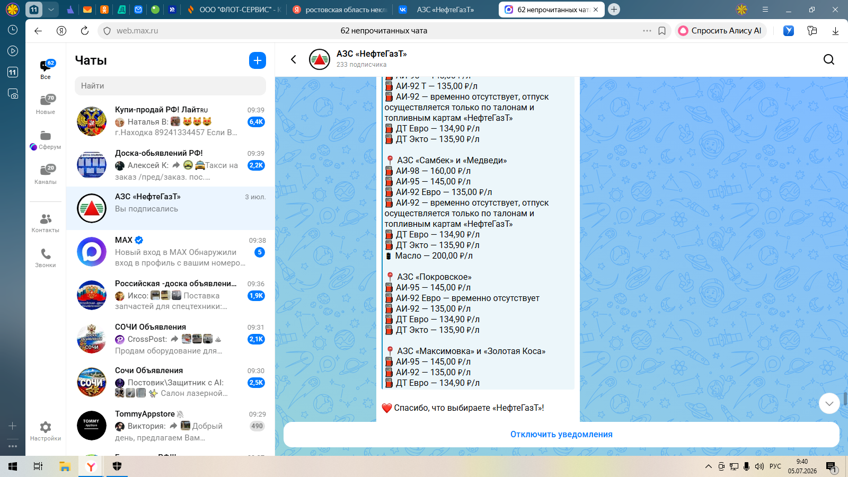Image resolution: width=848 pixels, height=477 pixels.
Task: Open Windows Start menu
Action: 13,466
